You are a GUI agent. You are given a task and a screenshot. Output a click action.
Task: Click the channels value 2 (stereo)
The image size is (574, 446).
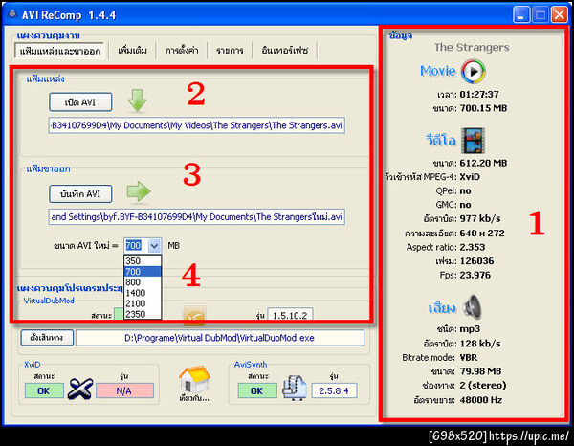[483, 385]
